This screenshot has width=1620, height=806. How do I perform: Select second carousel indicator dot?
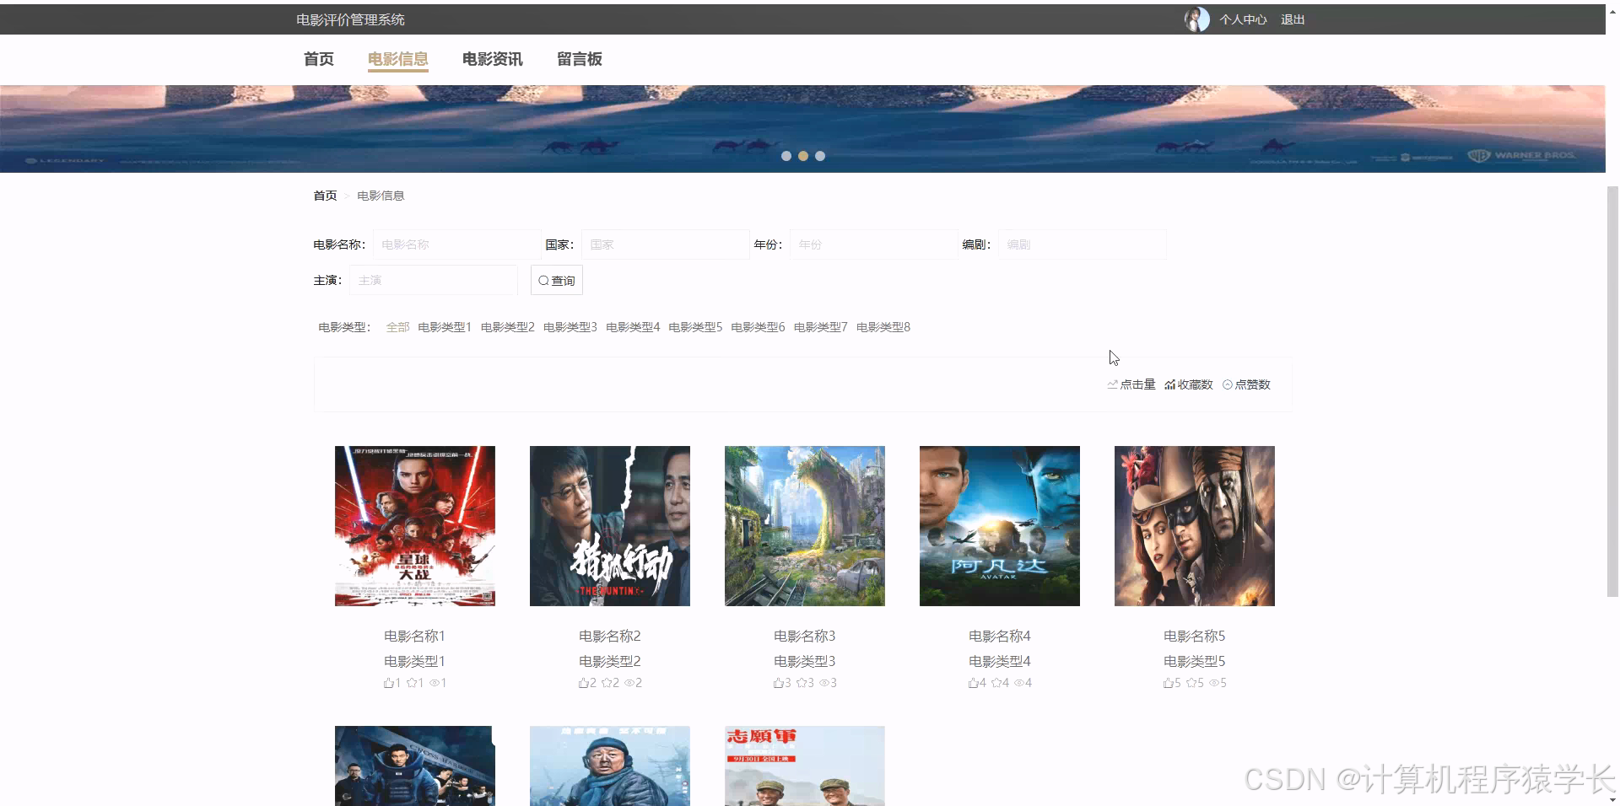pyautogui.click(x=803, y=156)
